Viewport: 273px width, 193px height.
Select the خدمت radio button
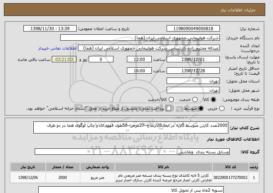tap(195, 100)
